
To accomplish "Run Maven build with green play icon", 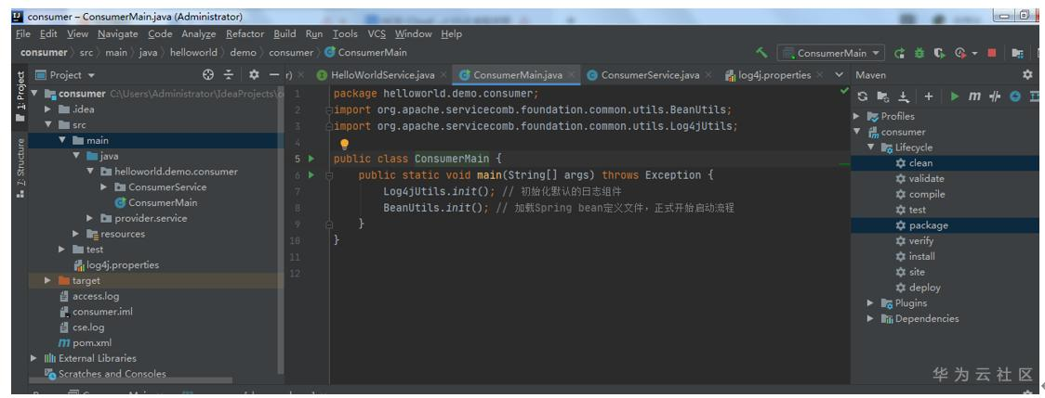I will click(955, 96).
